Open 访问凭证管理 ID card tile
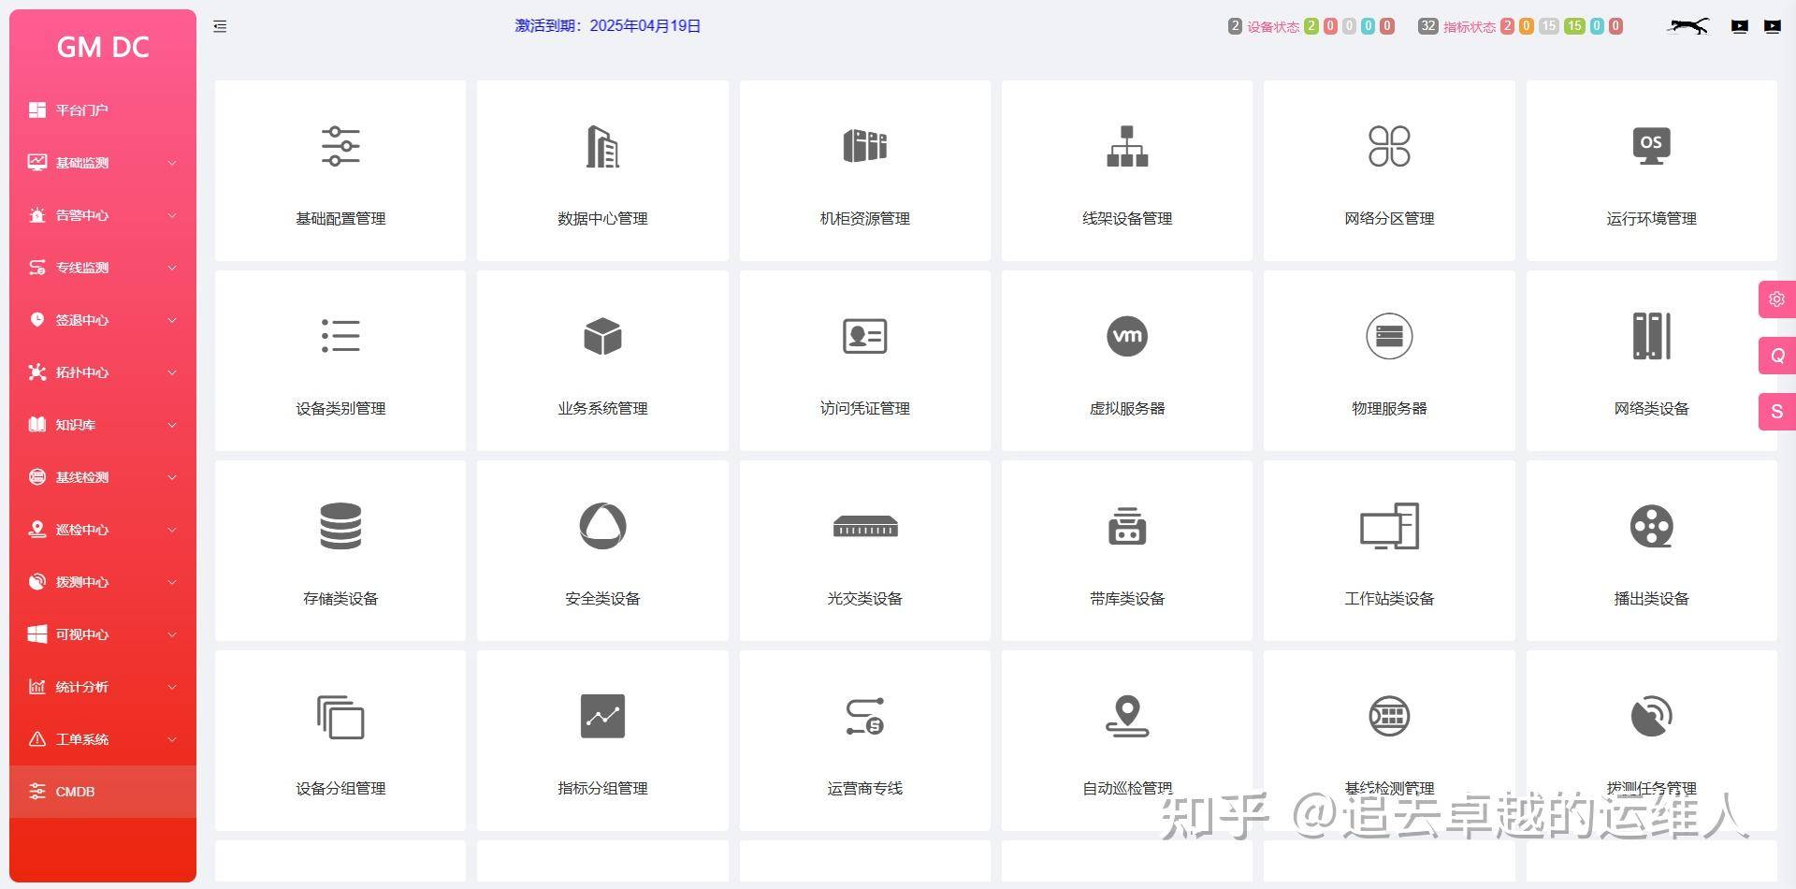Viewport: 1796px width, 889px height. coord(864,360)
